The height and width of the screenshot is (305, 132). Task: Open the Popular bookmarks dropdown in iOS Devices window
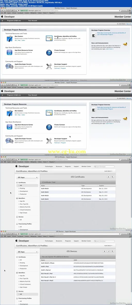(x=52, y=236)
